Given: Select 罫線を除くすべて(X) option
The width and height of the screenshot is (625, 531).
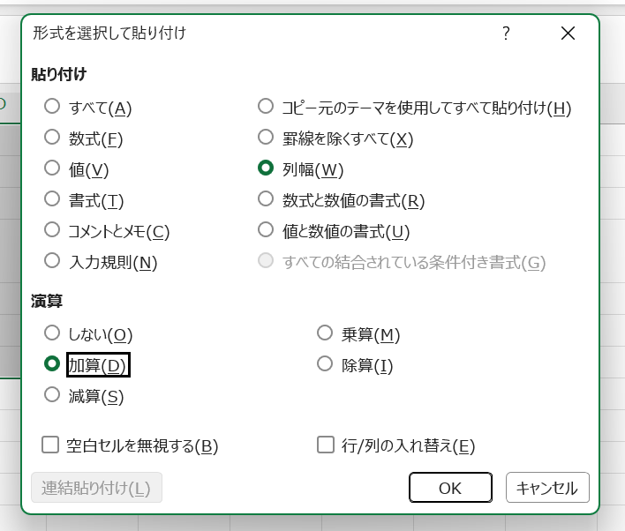Looking at the screenshot, I should (x=266, y=138).
